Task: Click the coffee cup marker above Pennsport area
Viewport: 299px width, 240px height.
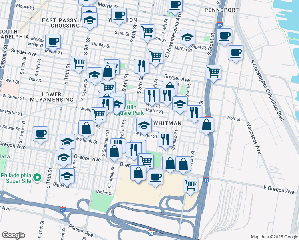Action: click(x=175, y=6)
